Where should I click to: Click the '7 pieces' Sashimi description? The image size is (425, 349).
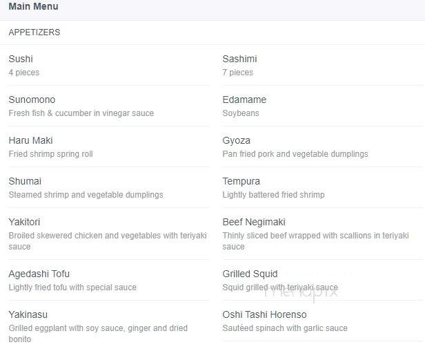pos(238,73)
